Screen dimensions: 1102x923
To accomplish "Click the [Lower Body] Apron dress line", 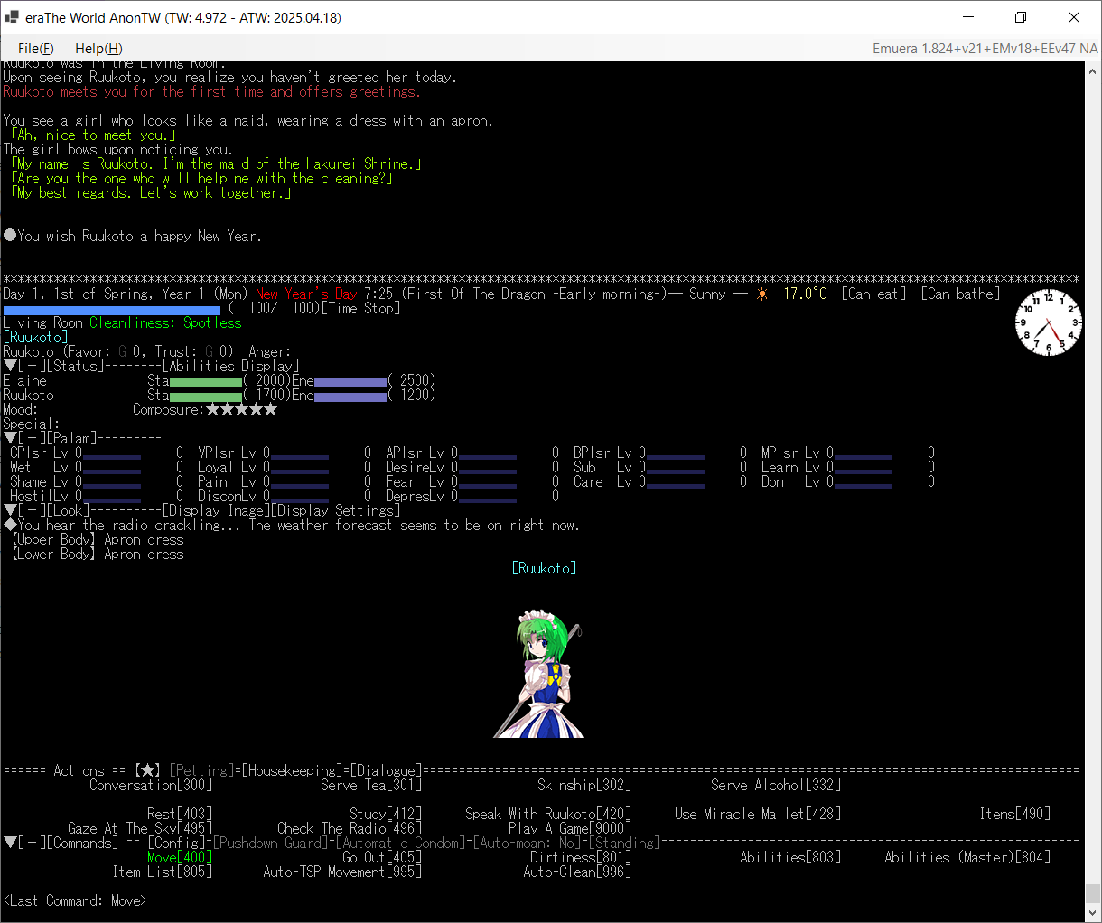I will coord(98,554).
